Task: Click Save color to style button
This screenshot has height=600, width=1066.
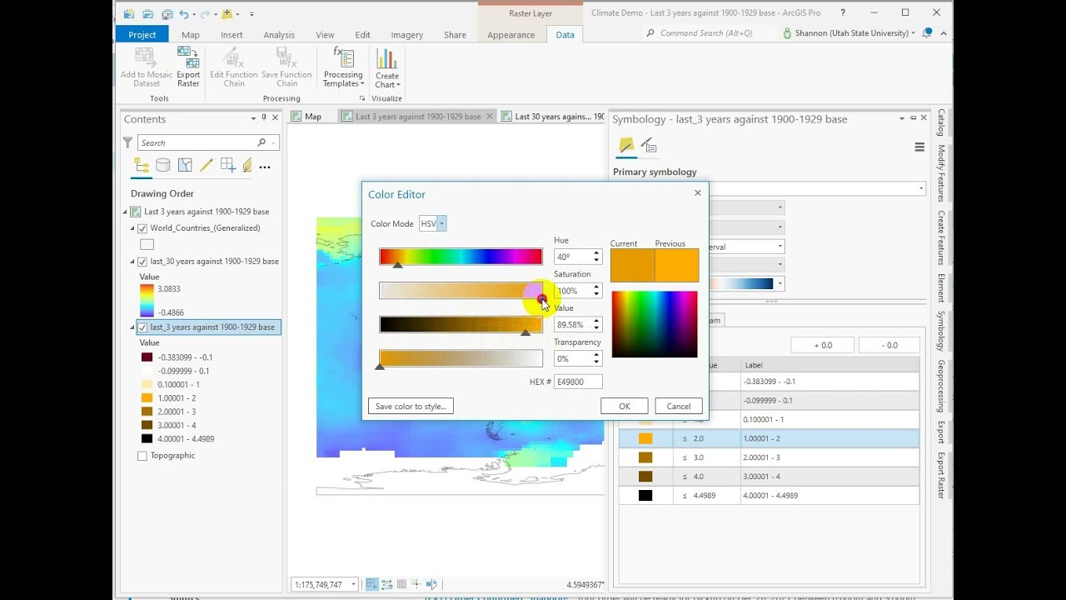Action: [x=411, y=406]
